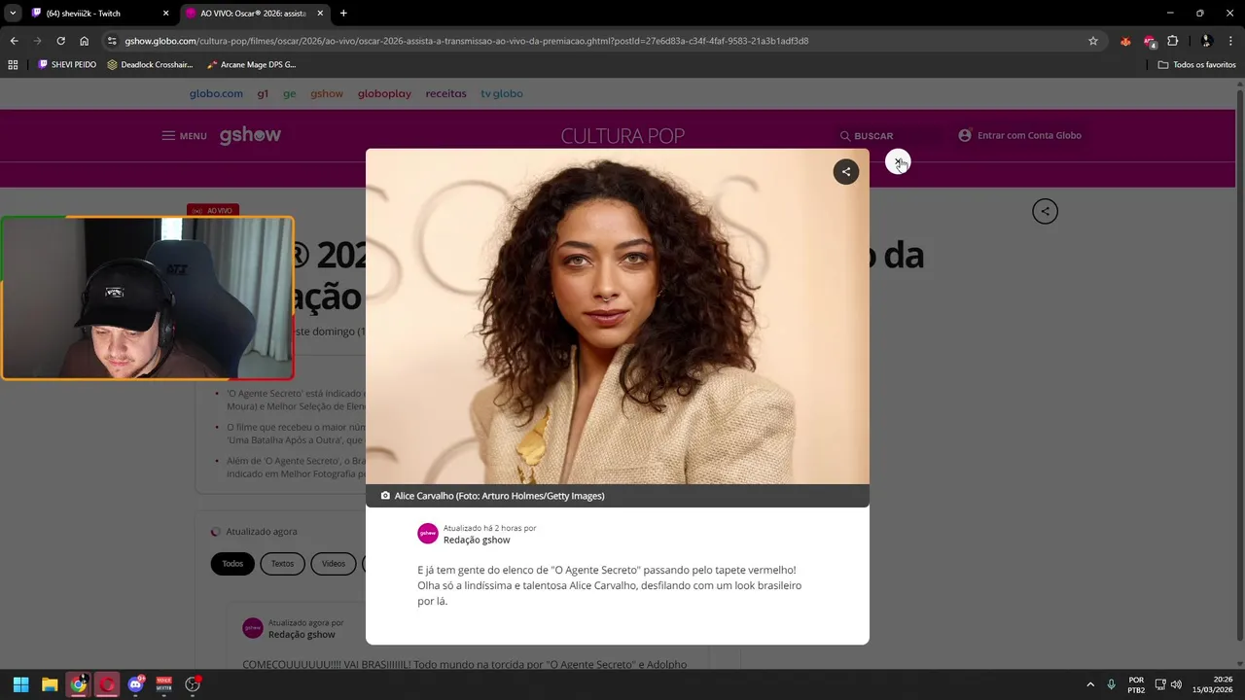Open tv globo in the top bar
Image resolution: width=1245 pixels, height=700 pixels.
tap(502, 94)
